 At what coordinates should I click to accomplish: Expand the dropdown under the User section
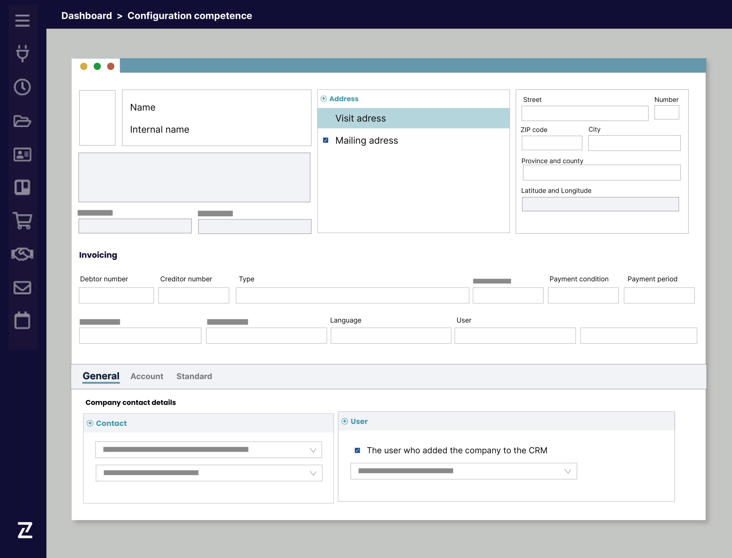coord(464,471)
